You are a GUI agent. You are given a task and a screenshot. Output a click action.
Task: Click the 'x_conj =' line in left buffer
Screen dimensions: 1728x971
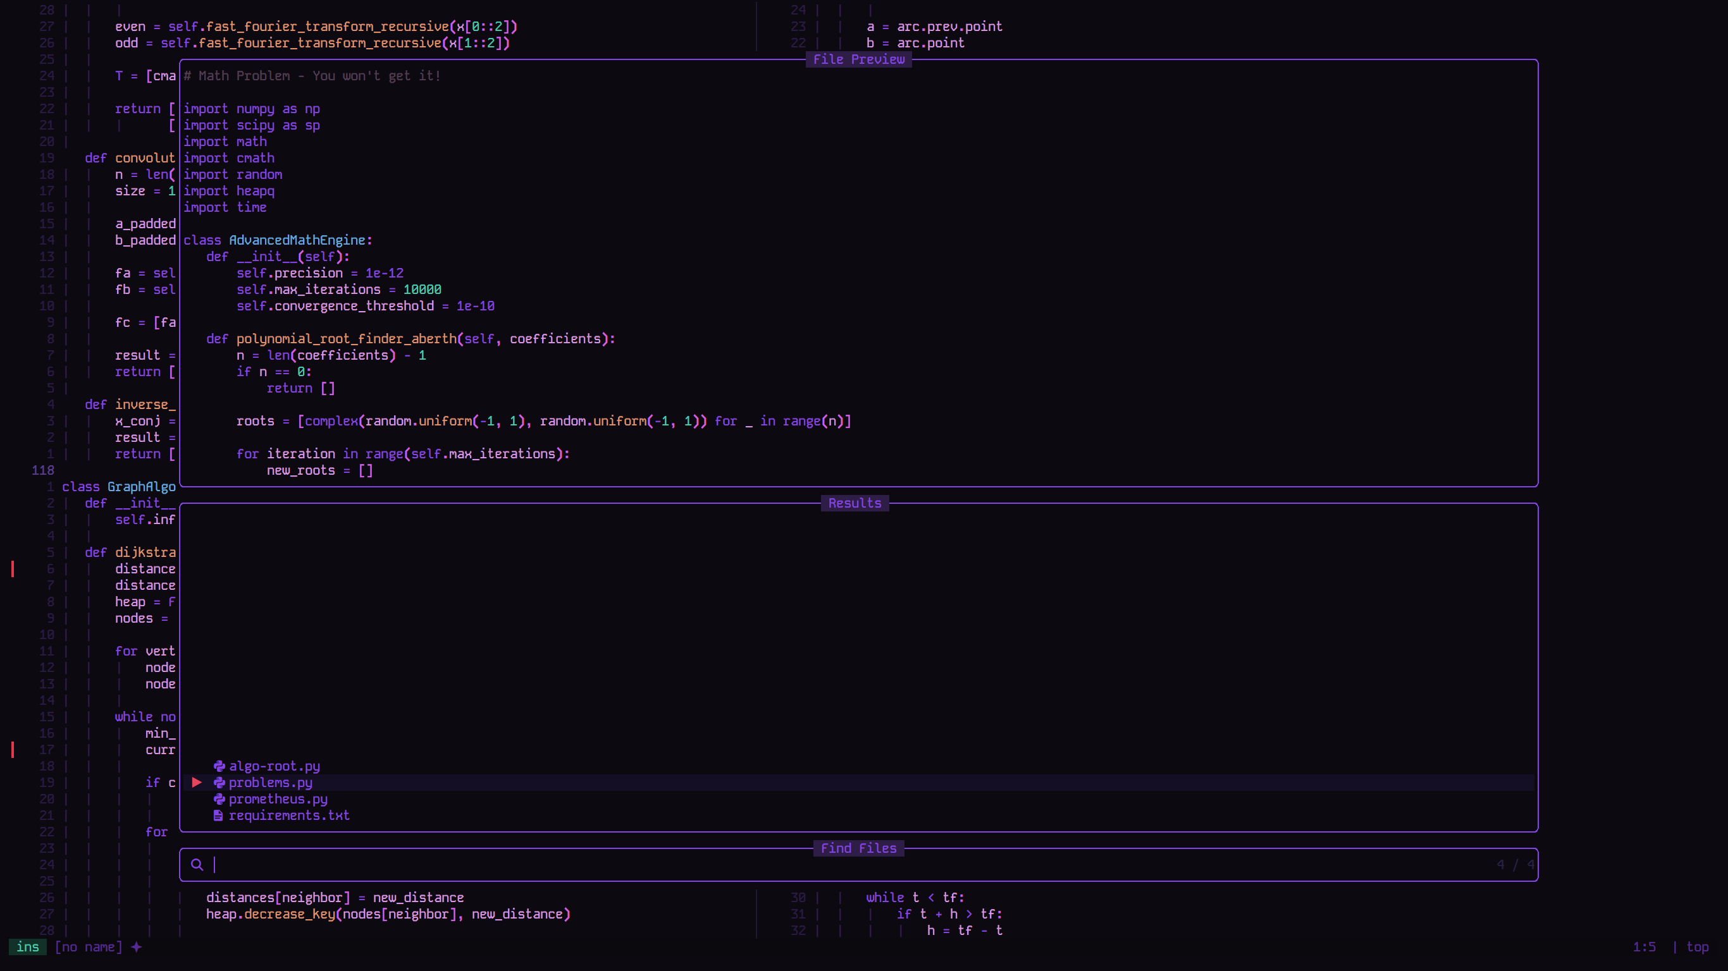pos(145,421)
